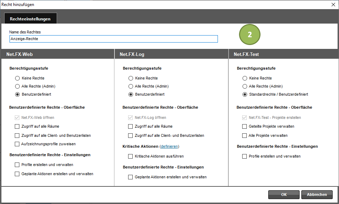339x204 pixels.
Task: Enable 'Zugriff auf alle Räume' under Net.FX-Web
Action: (17, 126)
